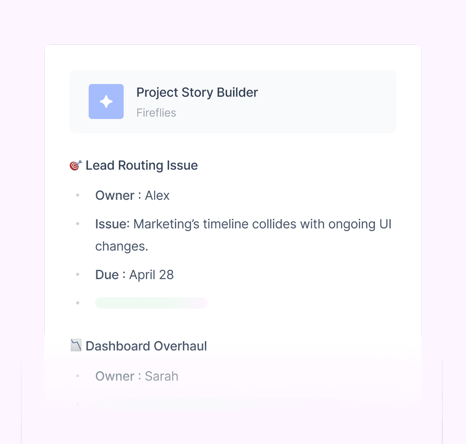Click the bullet beside the Issue line
The width and height of the screenshot is (466, 444).
point(78,224)
